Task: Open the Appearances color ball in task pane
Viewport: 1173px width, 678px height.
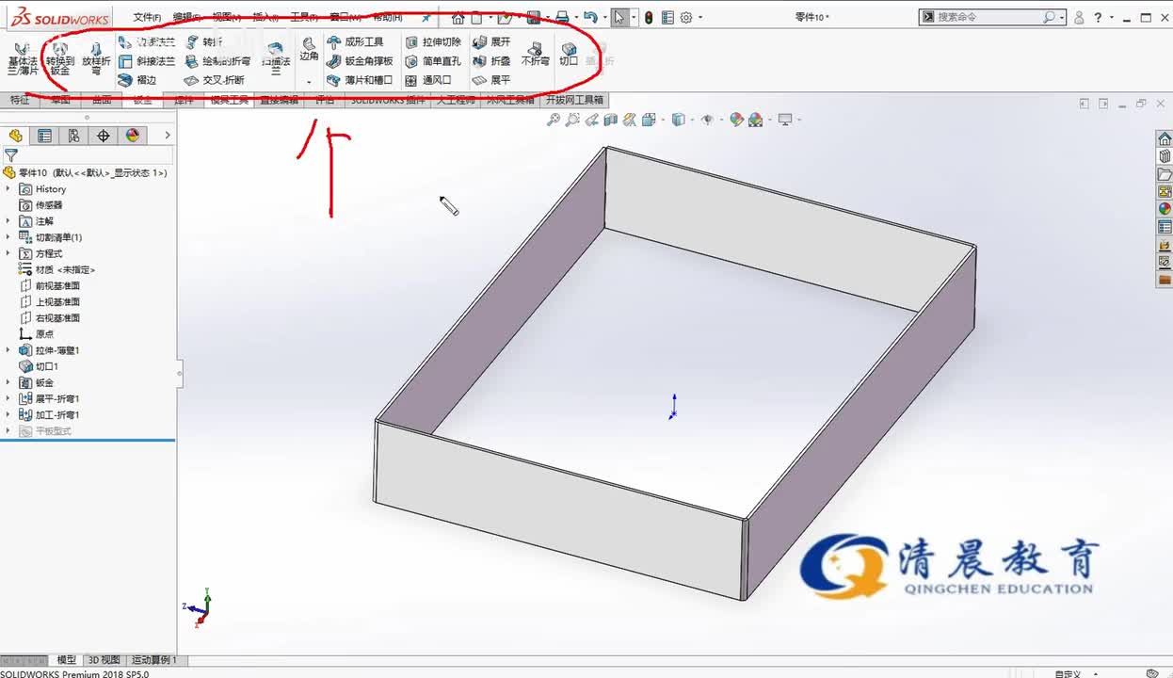Action: (x=1165, y=209)
